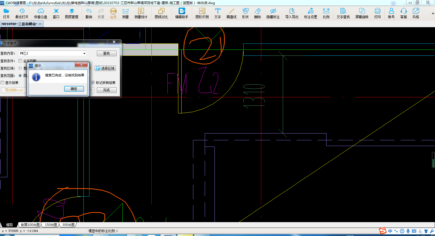Viewport: 435px width, 236px height.
Task: Open the 比例 scale tool
Action: point(326,13)
